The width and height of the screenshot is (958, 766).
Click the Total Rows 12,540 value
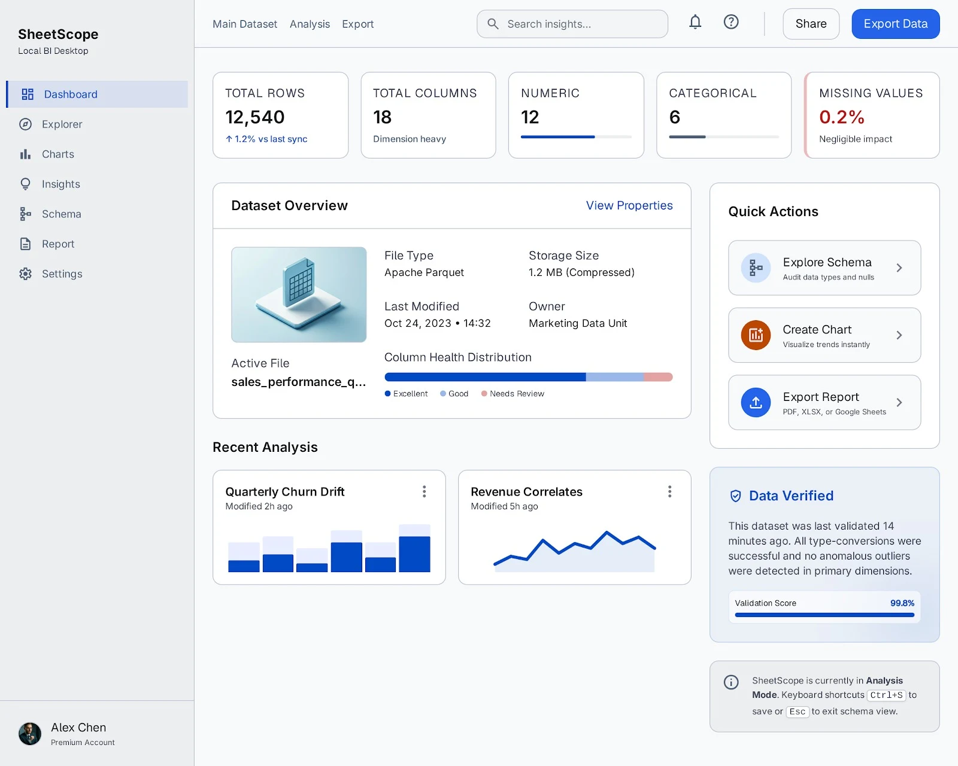pyautogui.click(x=255, y=117)
